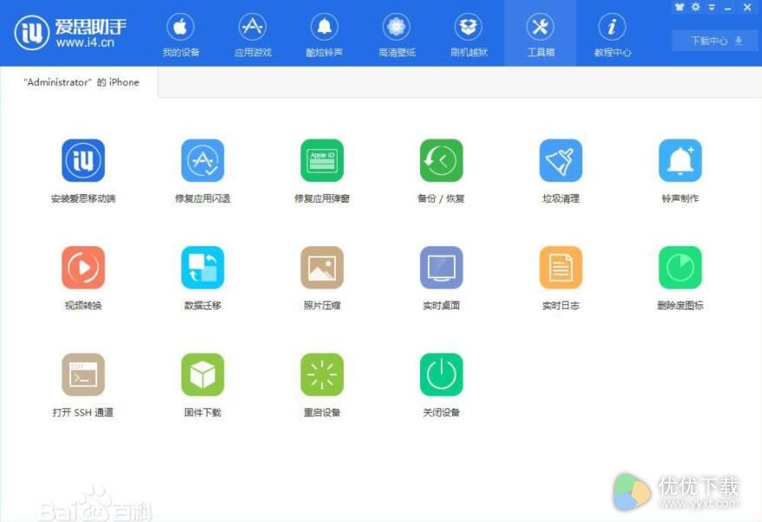
Task: Select the "Administrator" 的 iPhone device tab
Action: [x=81, y=82]
